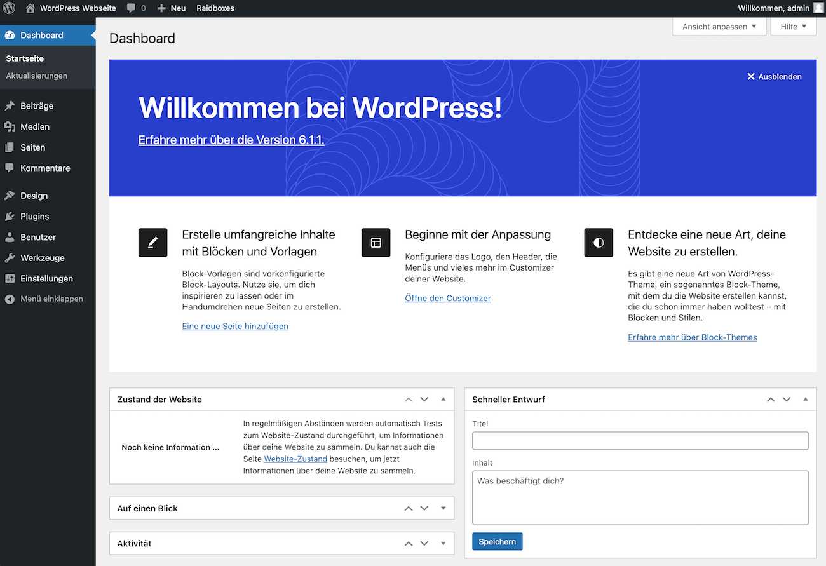Go to Aktualisierungen submenu item
This screenshot has width=826, height=566.
point(36,76)
